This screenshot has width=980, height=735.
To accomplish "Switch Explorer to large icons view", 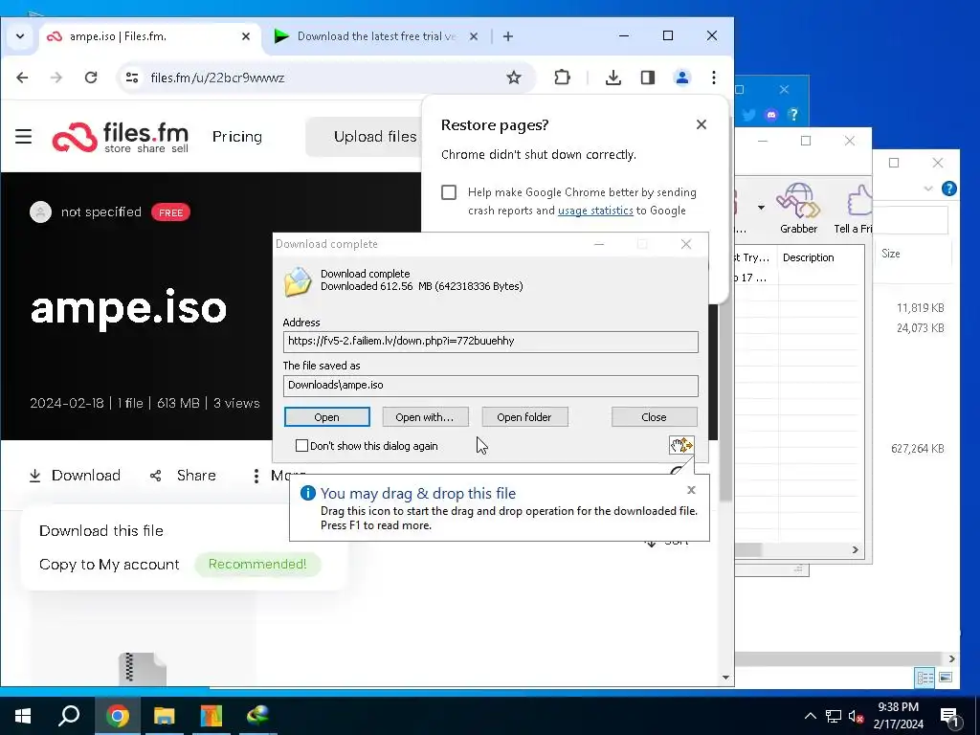I will (946, 678).
